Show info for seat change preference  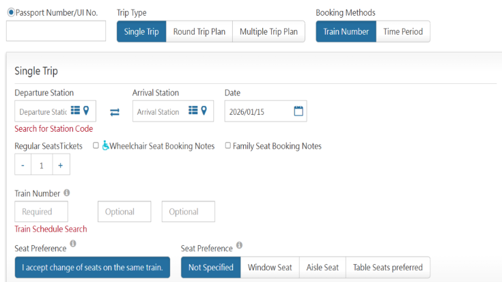(73, 244)
